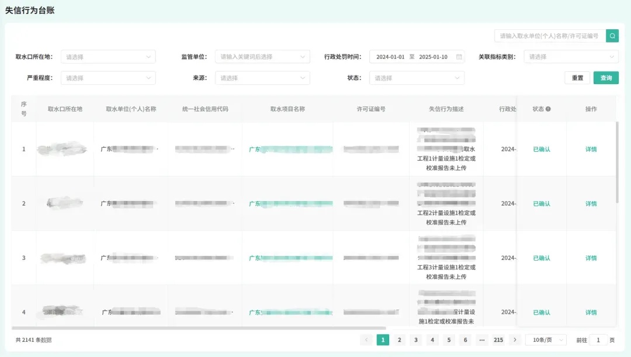Click the 前往 page number input
631x357 pixels.
pyautogui.click(x=598, y=339)
